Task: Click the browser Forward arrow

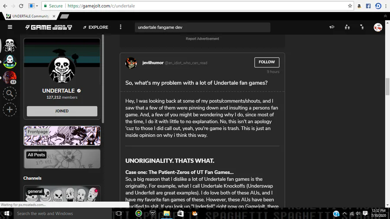Action: coord(13,6)
